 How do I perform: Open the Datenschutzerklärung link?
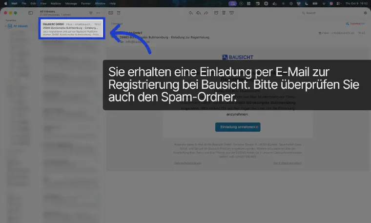(x=187, y=163)
